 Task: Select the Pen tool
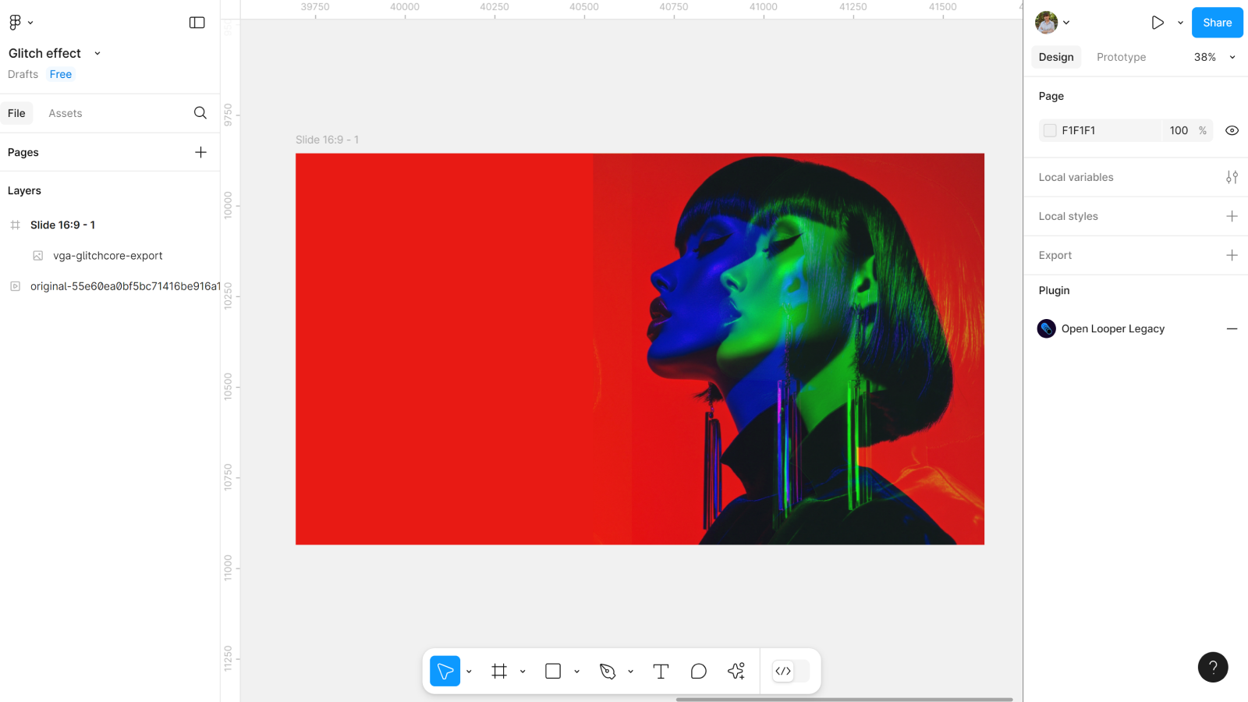point(608,671)
